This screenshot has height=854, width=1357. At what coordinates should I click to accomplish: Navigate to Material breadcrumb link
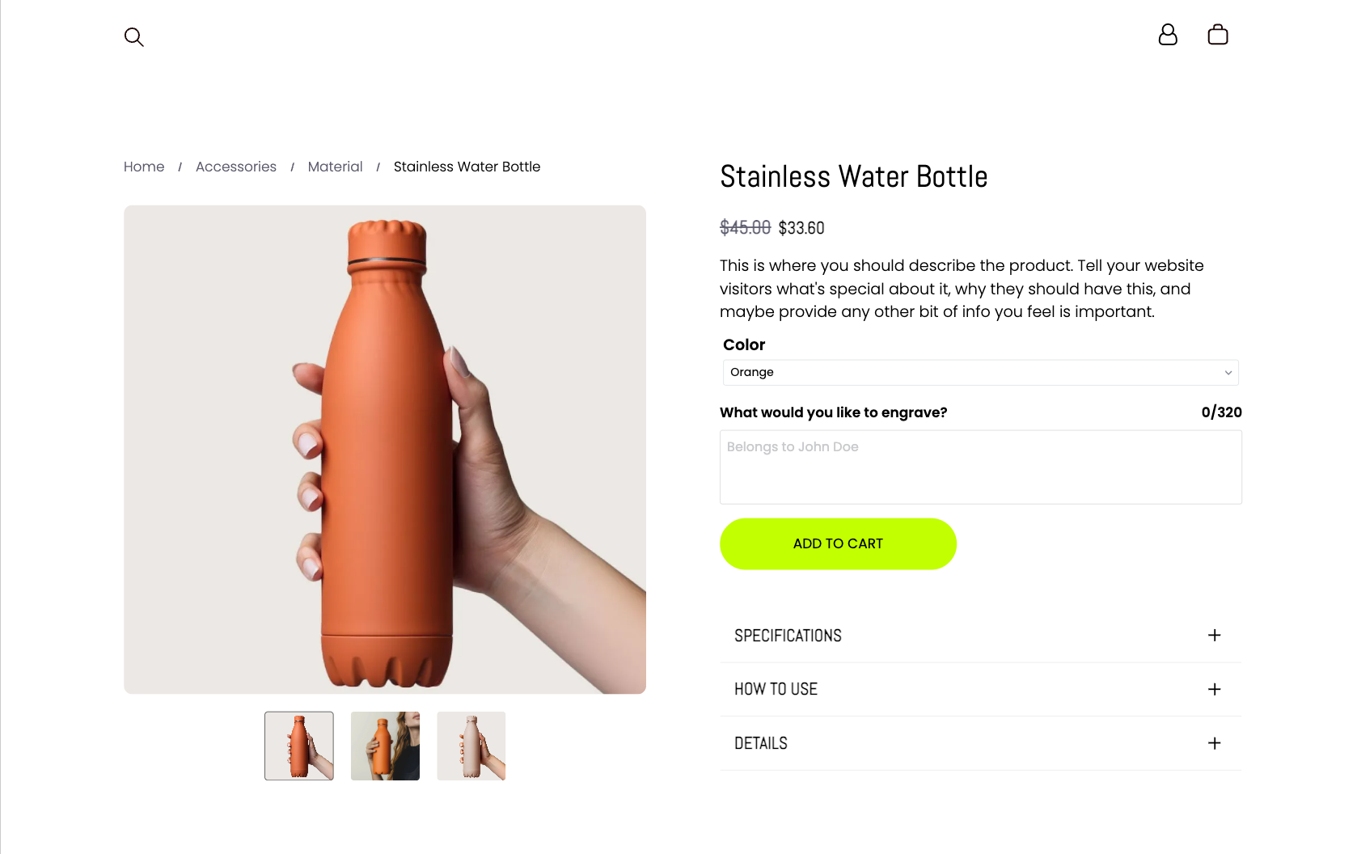click(x=335, y=167)
